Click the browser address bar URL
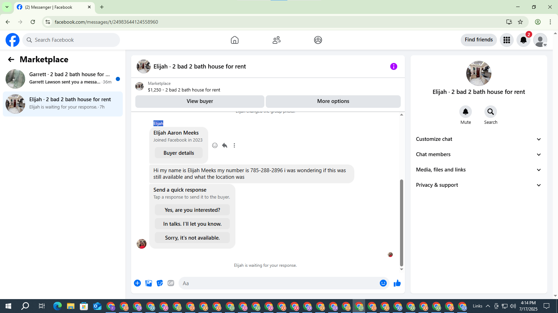Viewport: 558px width, 313px height. tap(106, 22)
